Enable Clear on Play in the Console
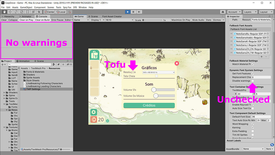This screenshot has width=275, height=155. click(26, 20)
